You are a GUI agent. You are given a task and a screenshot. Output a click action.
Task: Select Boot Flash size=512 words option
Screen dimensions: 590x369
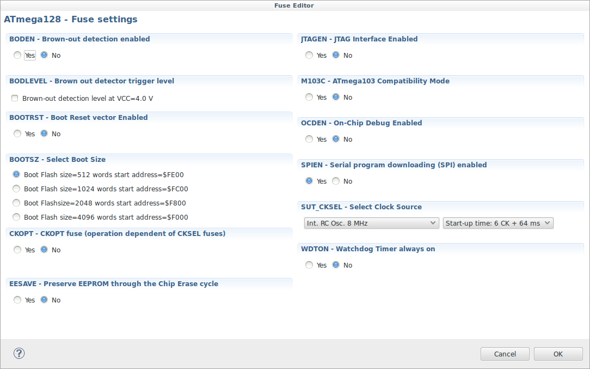[x=17, y=174]
